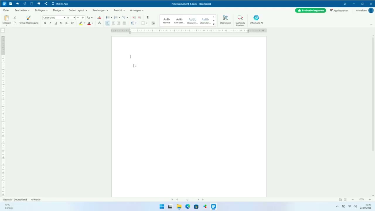Viewport: 375px width, 211px height.
Task: Apply the red font color
Action: (x=89, y=23)
